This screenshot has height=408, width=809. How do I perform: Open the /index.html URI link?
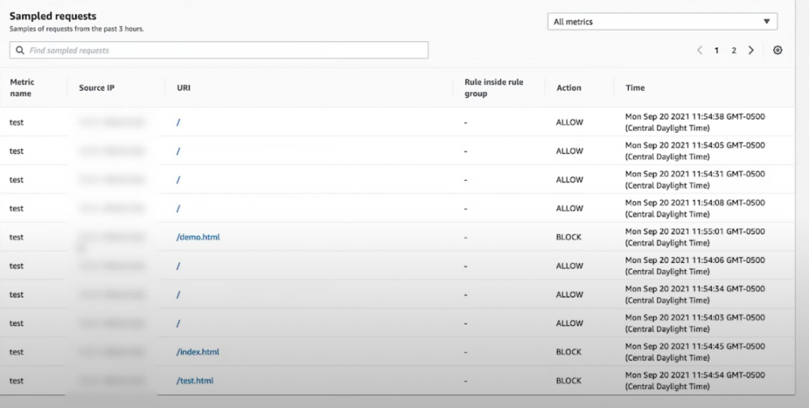tap(198, 352)
